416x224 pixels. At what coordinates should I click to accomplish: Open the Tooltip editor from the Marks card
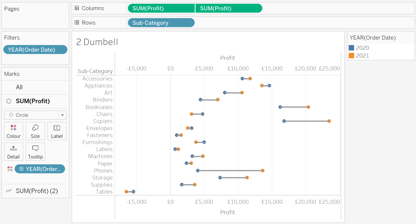(x=35, y=151)
